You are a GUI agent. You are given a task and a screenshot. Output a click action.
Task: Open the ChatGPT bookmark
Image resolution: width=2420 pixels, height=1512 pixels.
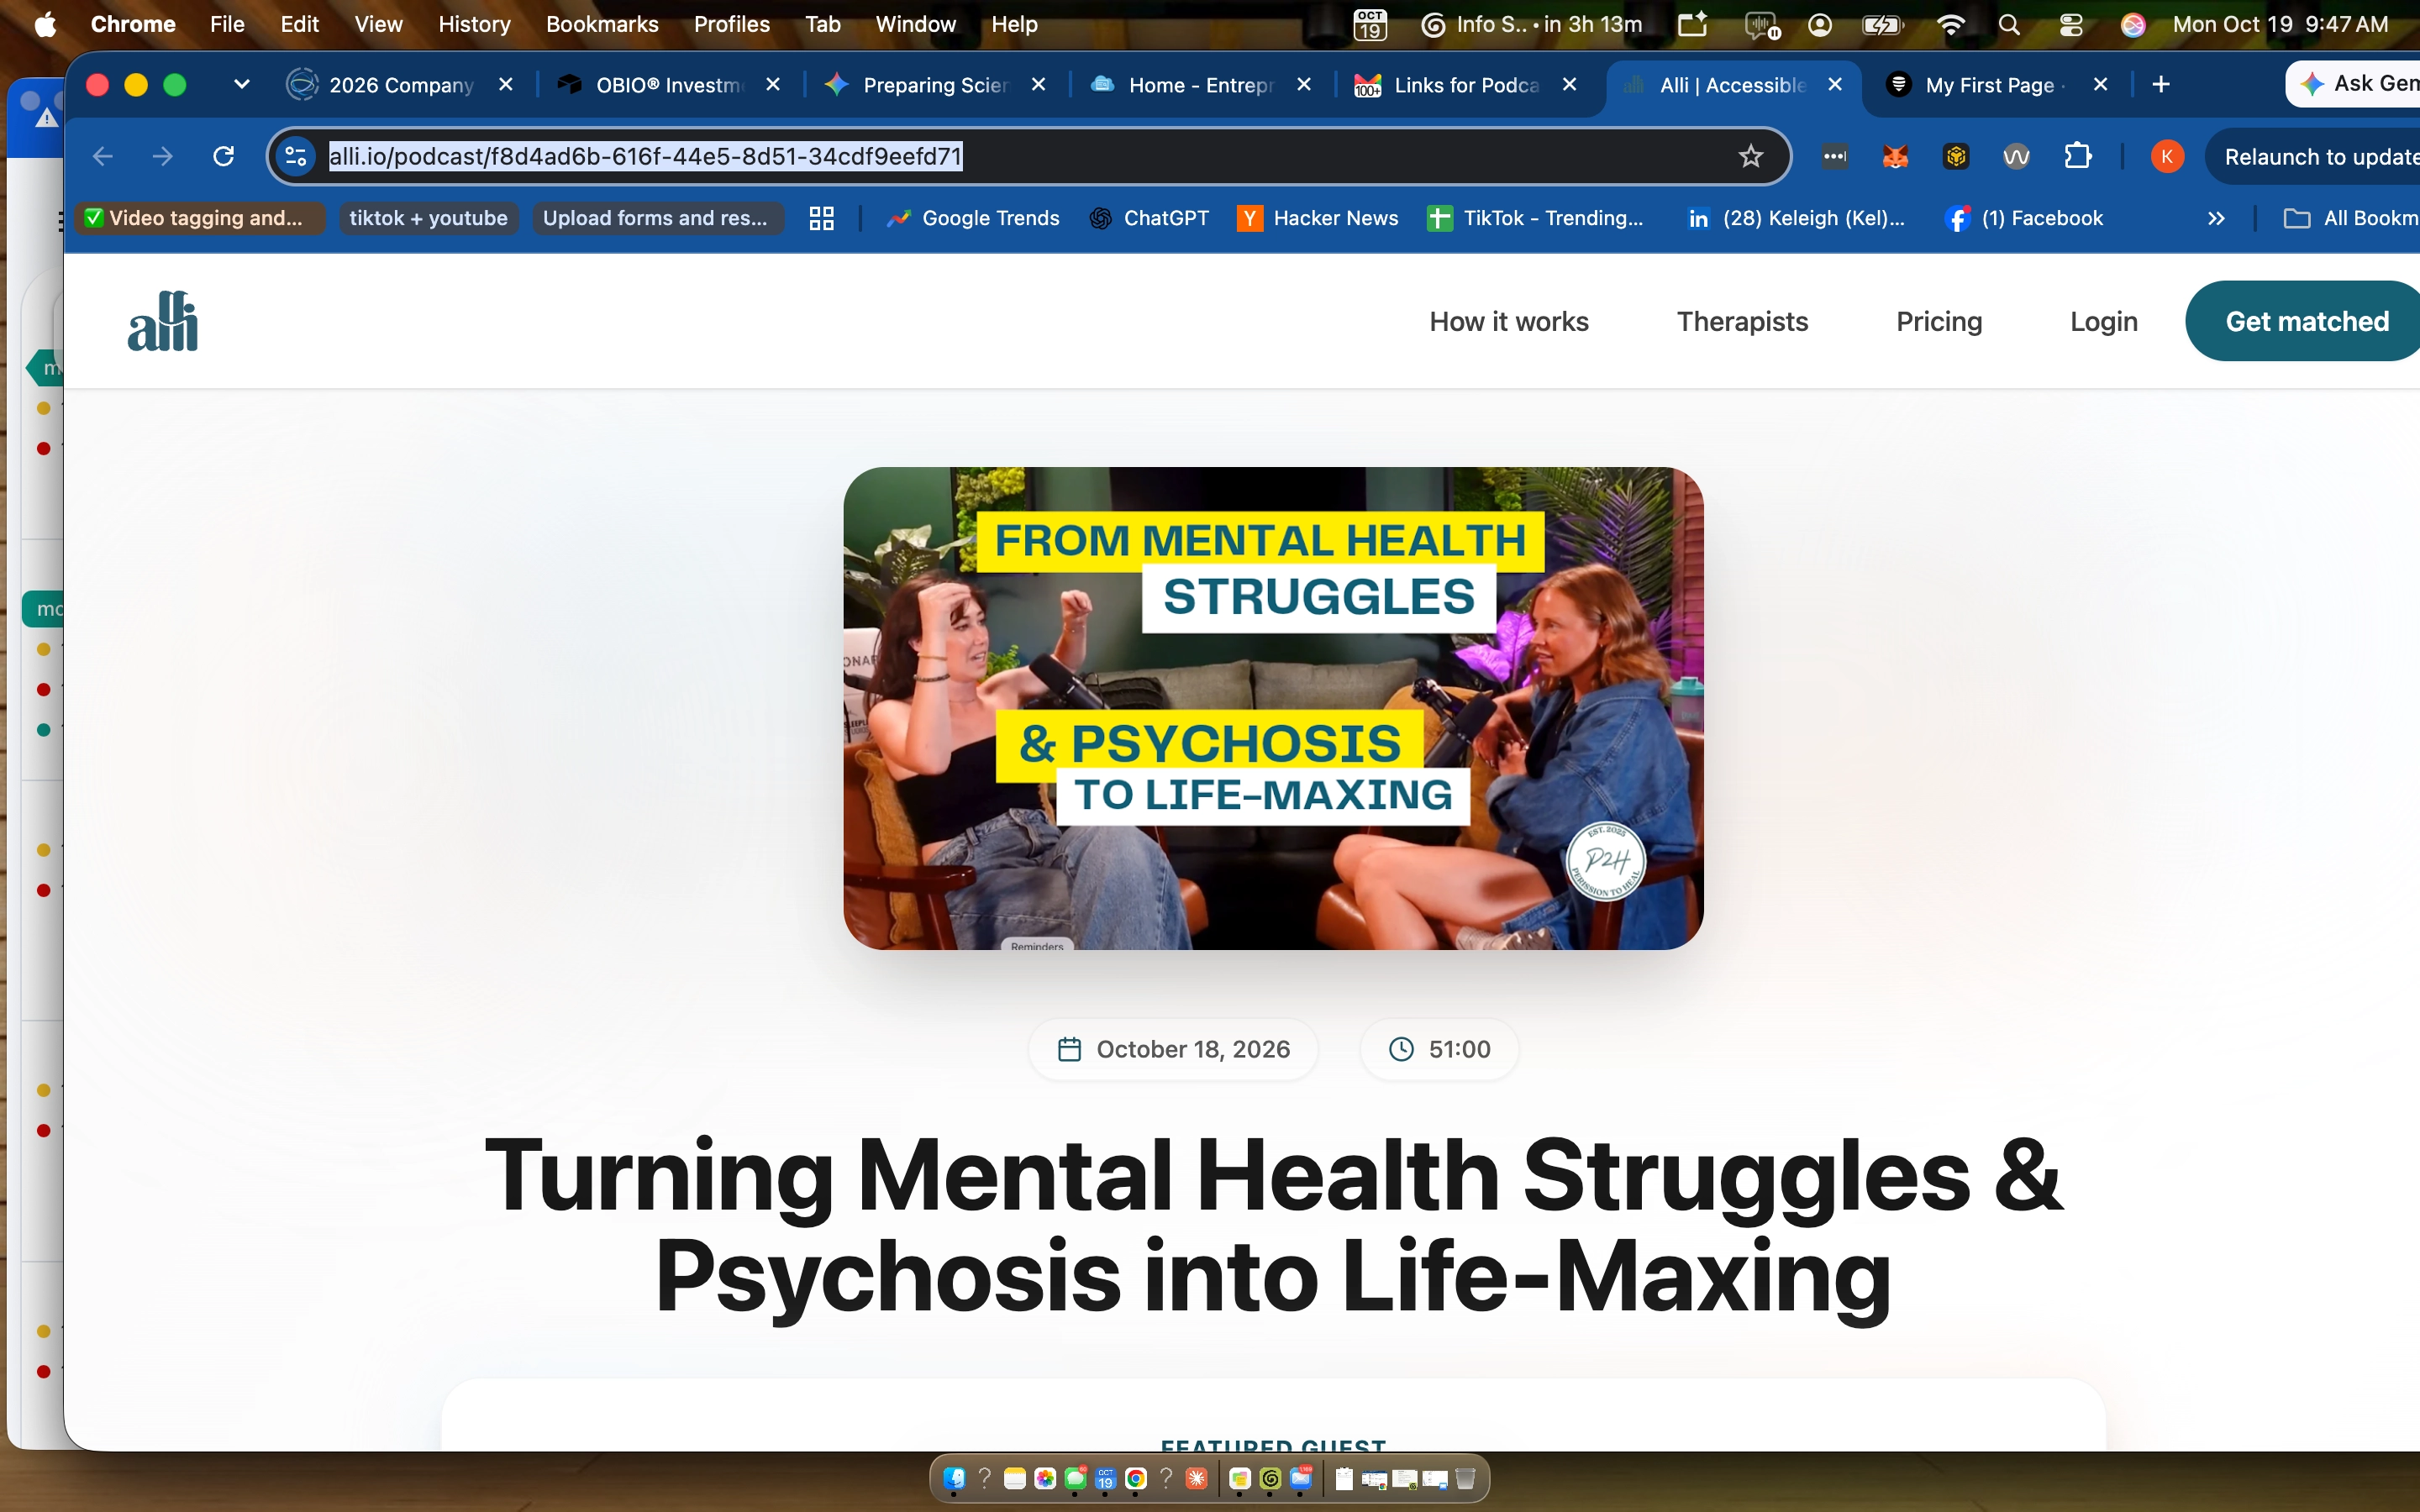point(1149,218)
